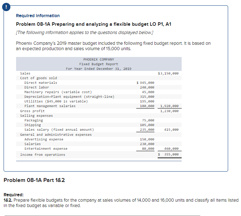This screenshot has width=241, height=216.
Task: Click the 'Shipping' row label
Action: 33,125
